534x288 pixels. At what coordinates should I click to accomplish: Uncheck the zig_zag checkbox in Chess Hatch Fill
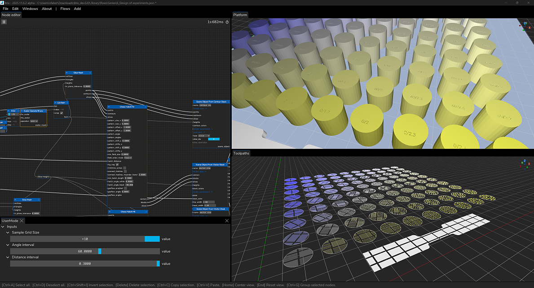point(117,165)
